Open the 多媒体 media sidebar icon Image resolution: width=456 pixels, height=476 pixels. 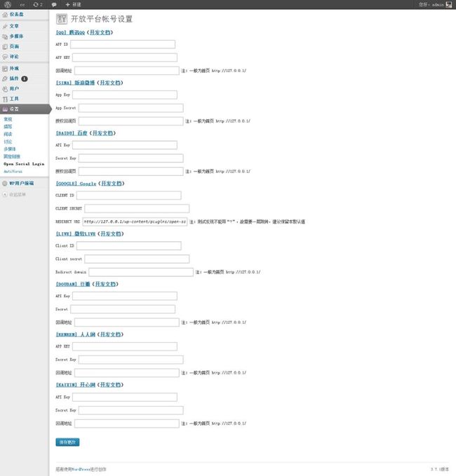5,36
